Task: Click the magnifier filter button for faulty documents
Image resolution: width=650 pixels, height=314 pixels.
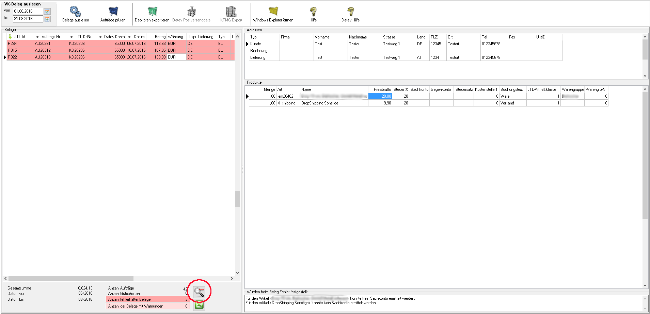Action: pyautogui.click(x=199, y=292)
